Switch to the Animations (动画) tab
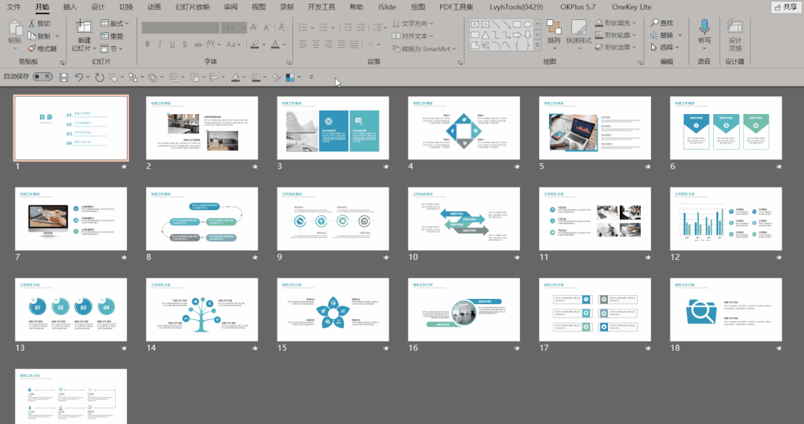804x424 pixels. pos(154,7)
